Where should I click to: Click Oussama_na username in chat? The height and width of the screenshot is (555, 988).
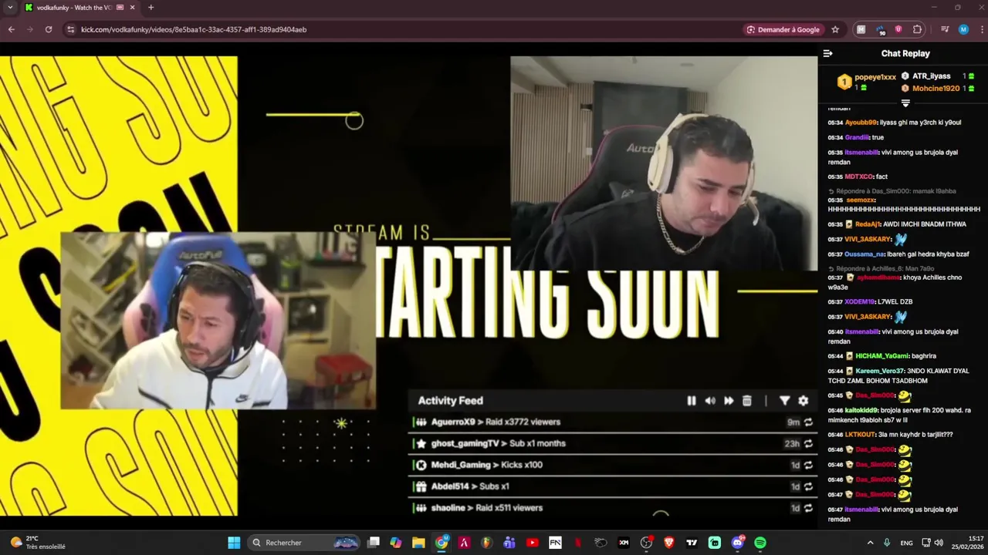click(x=864, y=254)
